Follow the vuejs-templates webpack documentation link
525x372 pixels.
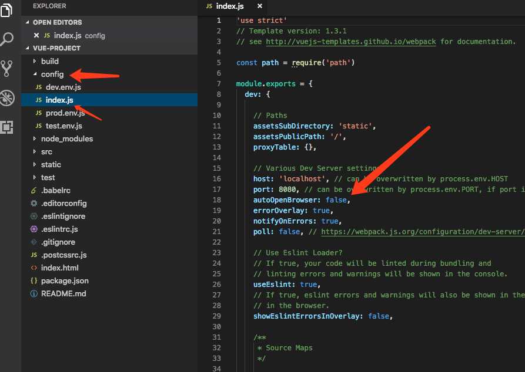[351, 42]
